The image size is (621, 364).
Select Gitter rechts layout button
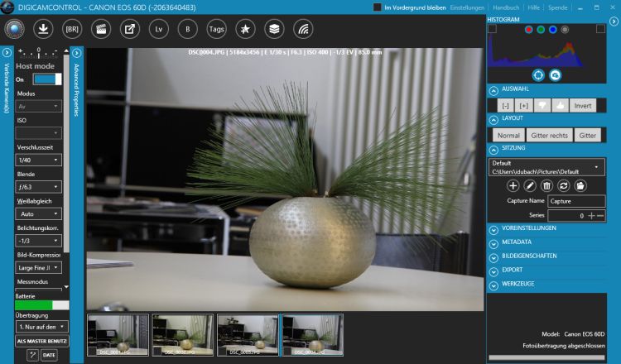tap(548, 135)
